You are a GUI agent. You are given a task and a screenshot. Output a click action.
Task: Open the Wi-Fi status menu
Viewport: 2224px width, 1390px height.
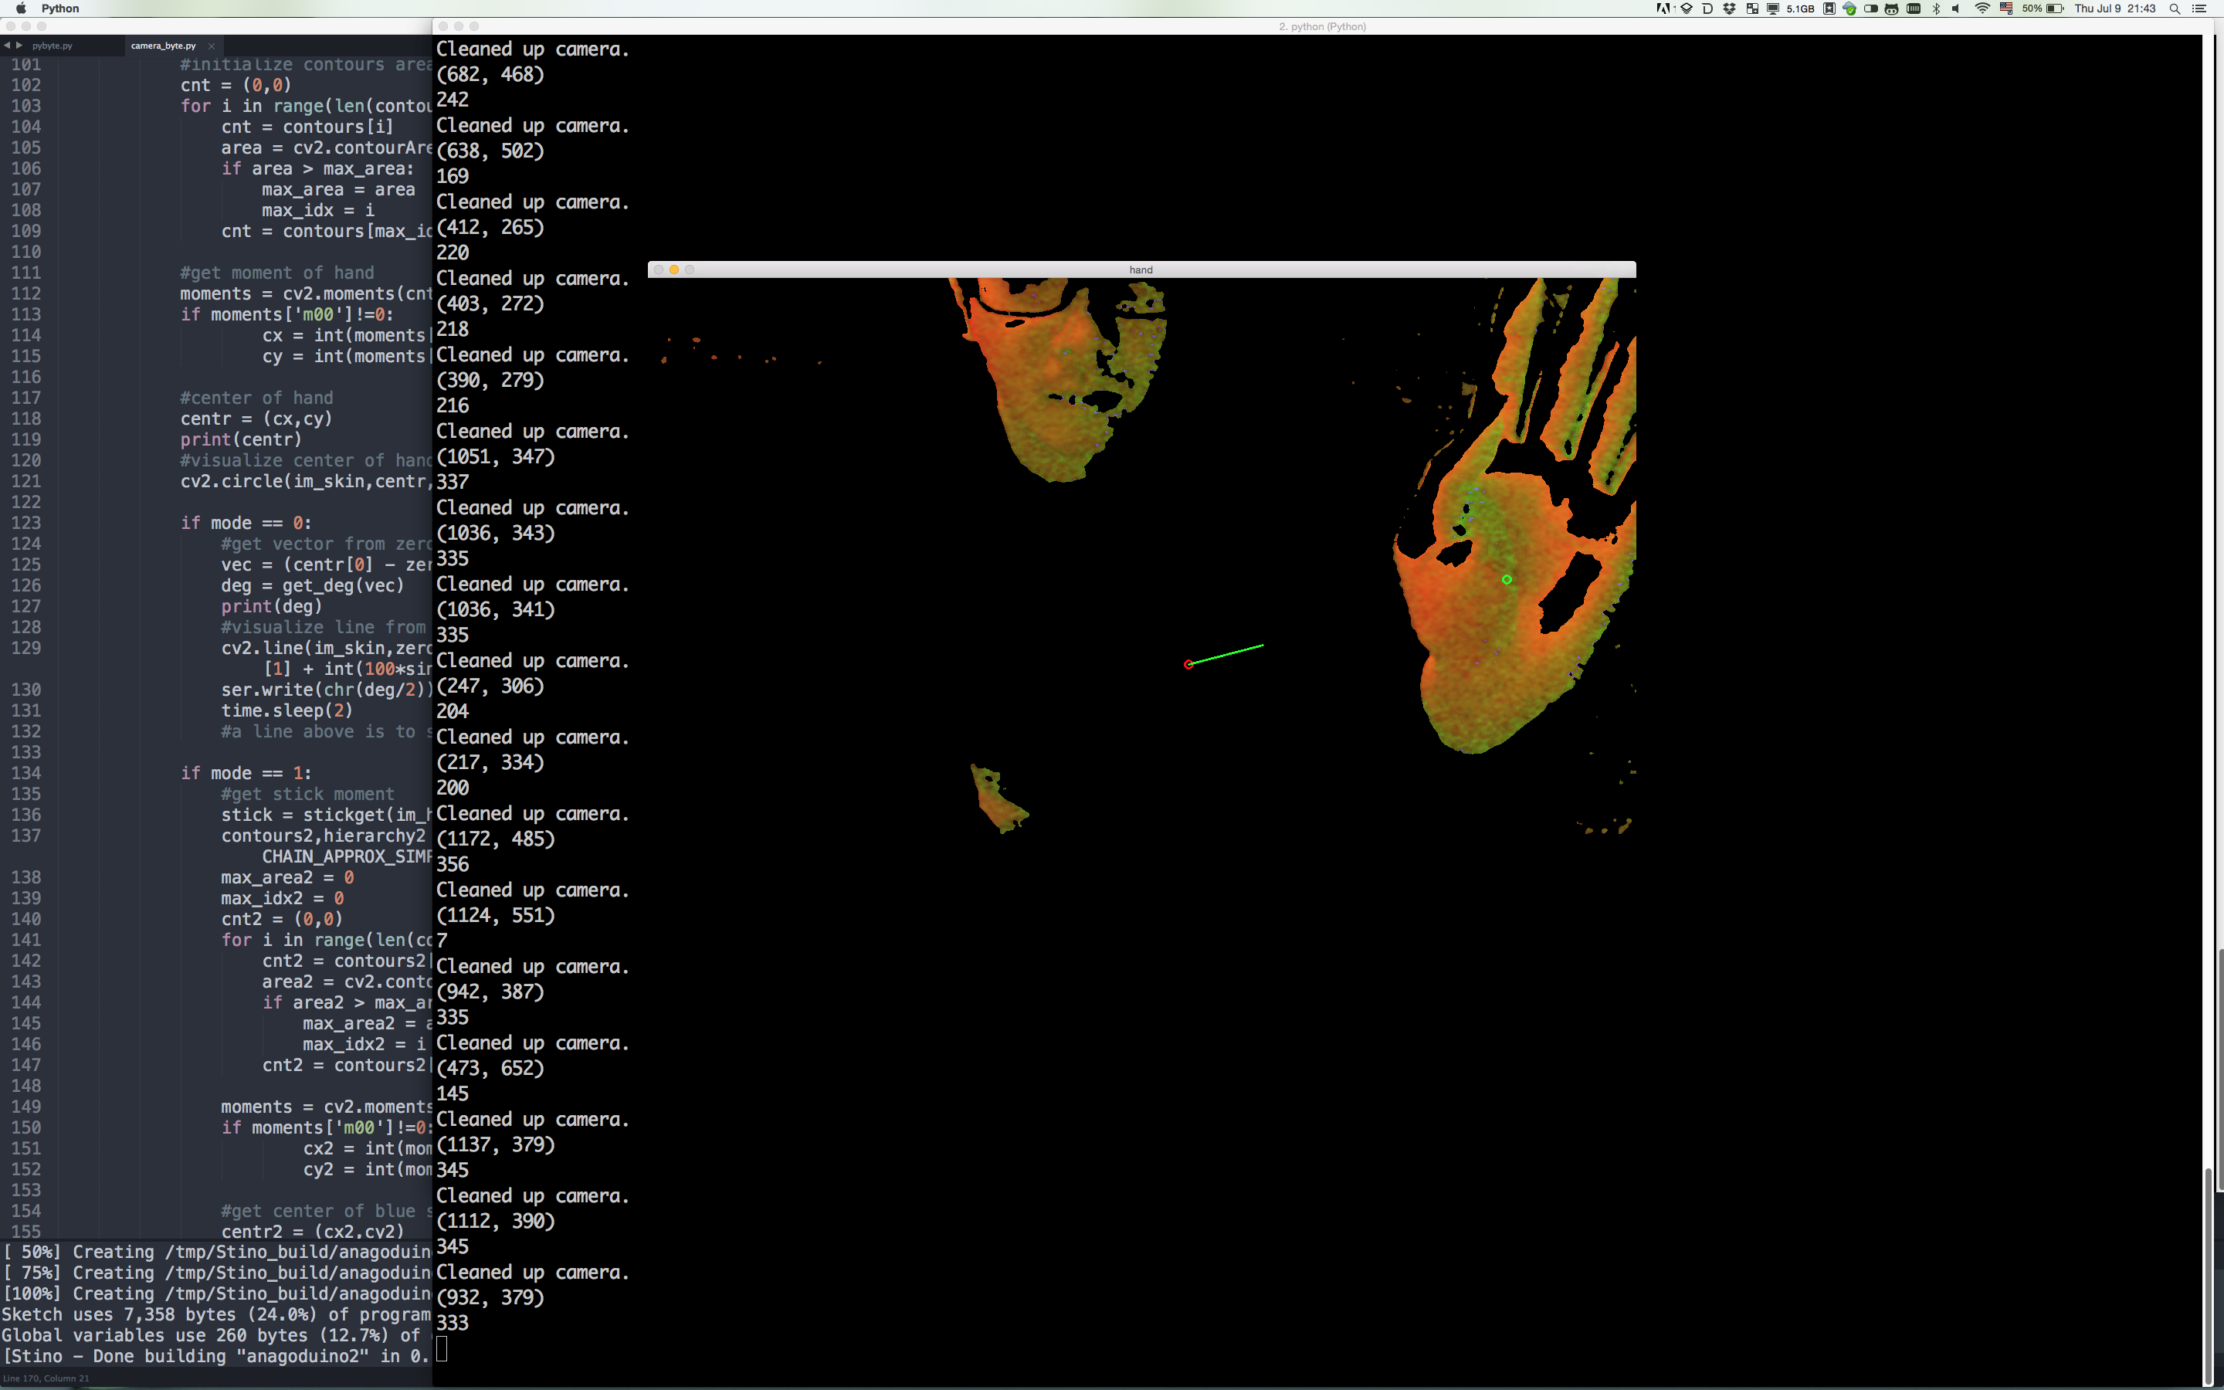click(1982, 8)
